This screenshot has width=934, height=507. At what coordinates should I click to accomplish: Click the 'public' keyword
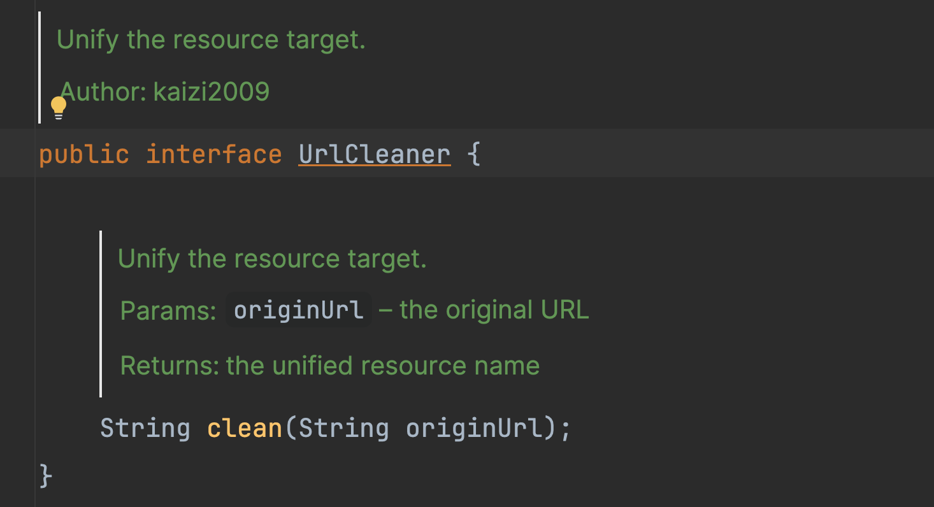[x=83, y=155]
